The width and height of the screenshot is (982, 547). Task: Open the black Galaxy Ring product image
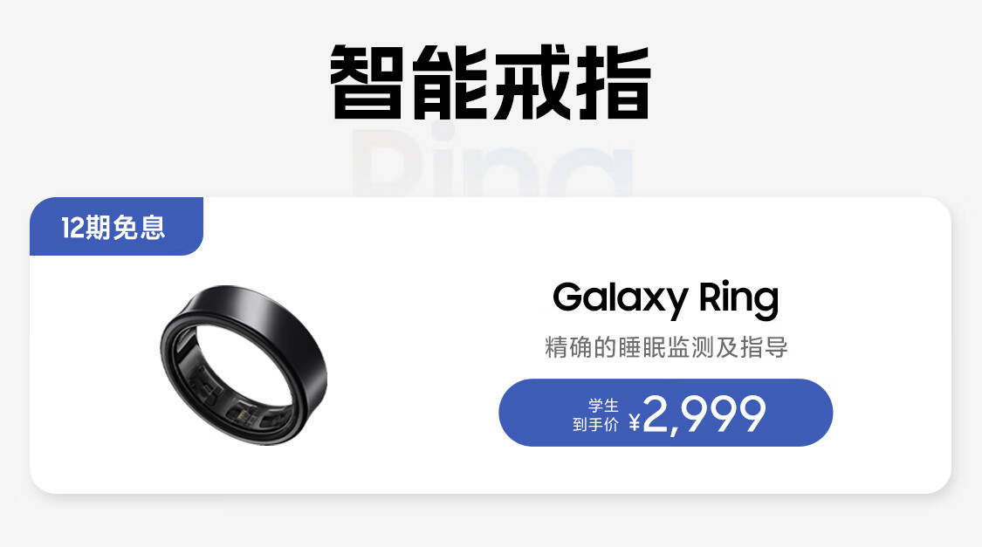(243, 365)
